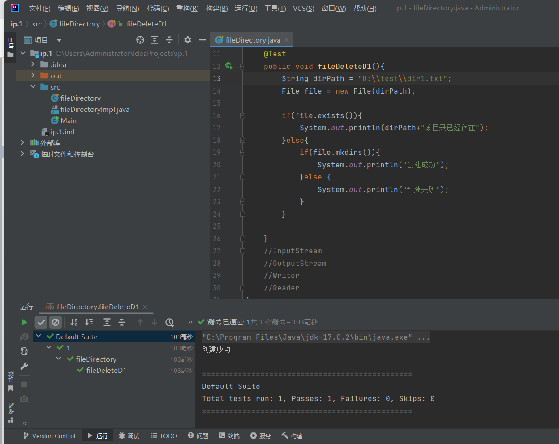Switch to the 终端 tool window tab
The height and width of the screenshot is (444, 559).
coord(229,436)
